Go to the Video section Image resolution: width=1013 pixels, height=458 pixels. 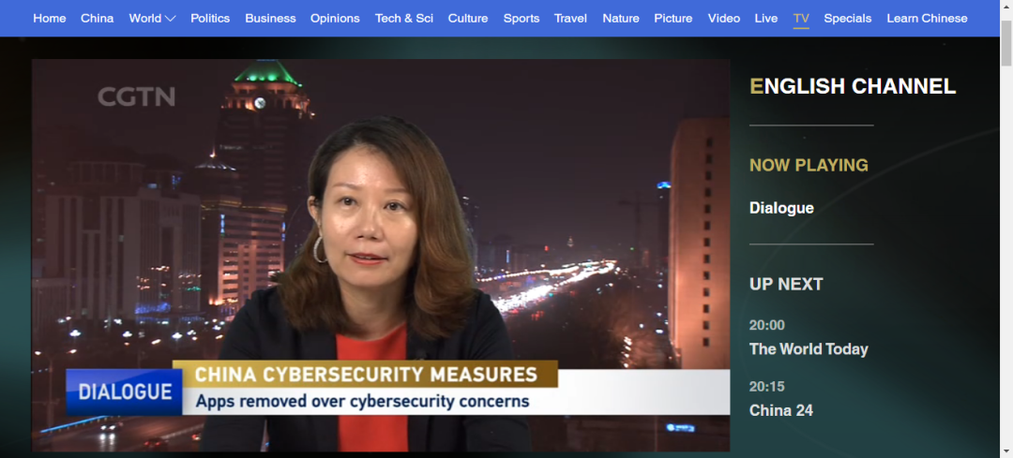723,18
